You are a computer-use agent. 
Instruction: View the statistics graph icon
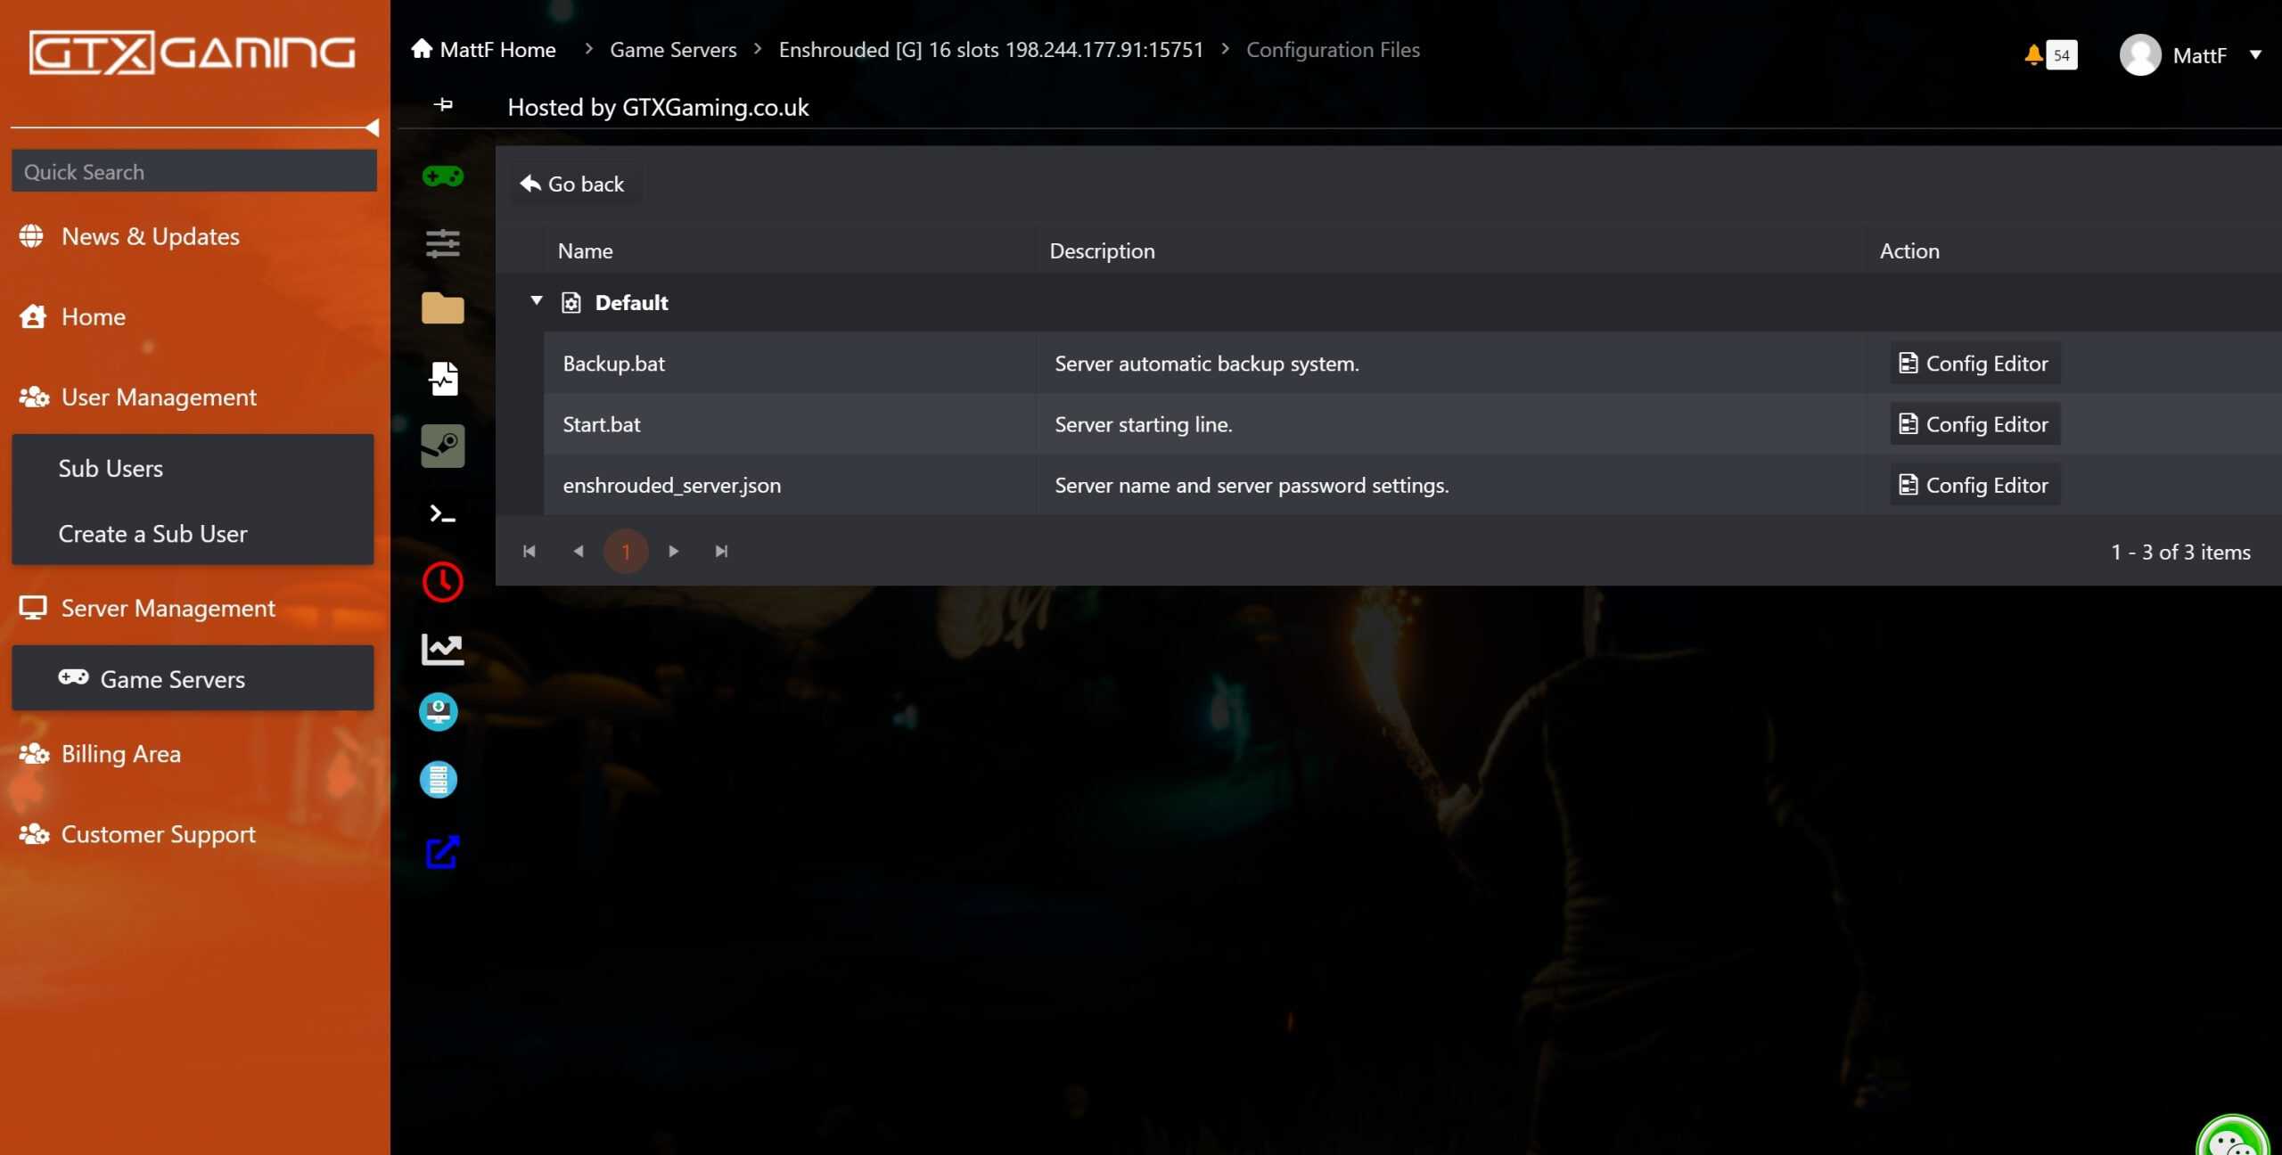[x=443, y=649]
